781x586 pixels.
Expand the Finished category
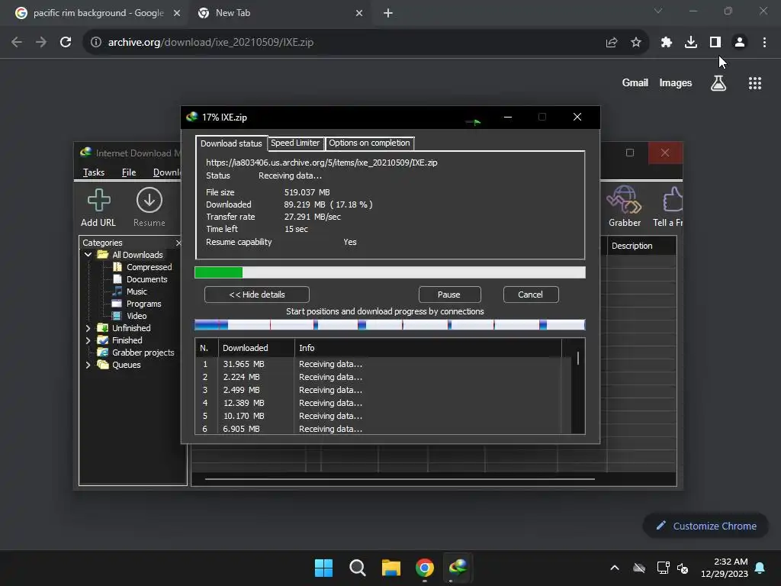coord(88,340)
